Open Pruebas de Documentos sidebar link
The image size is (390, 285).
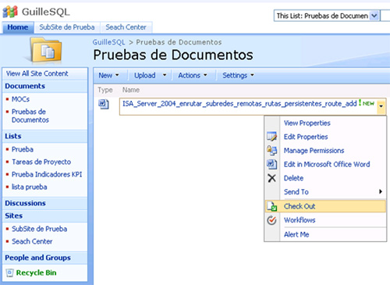pos(30,116)
